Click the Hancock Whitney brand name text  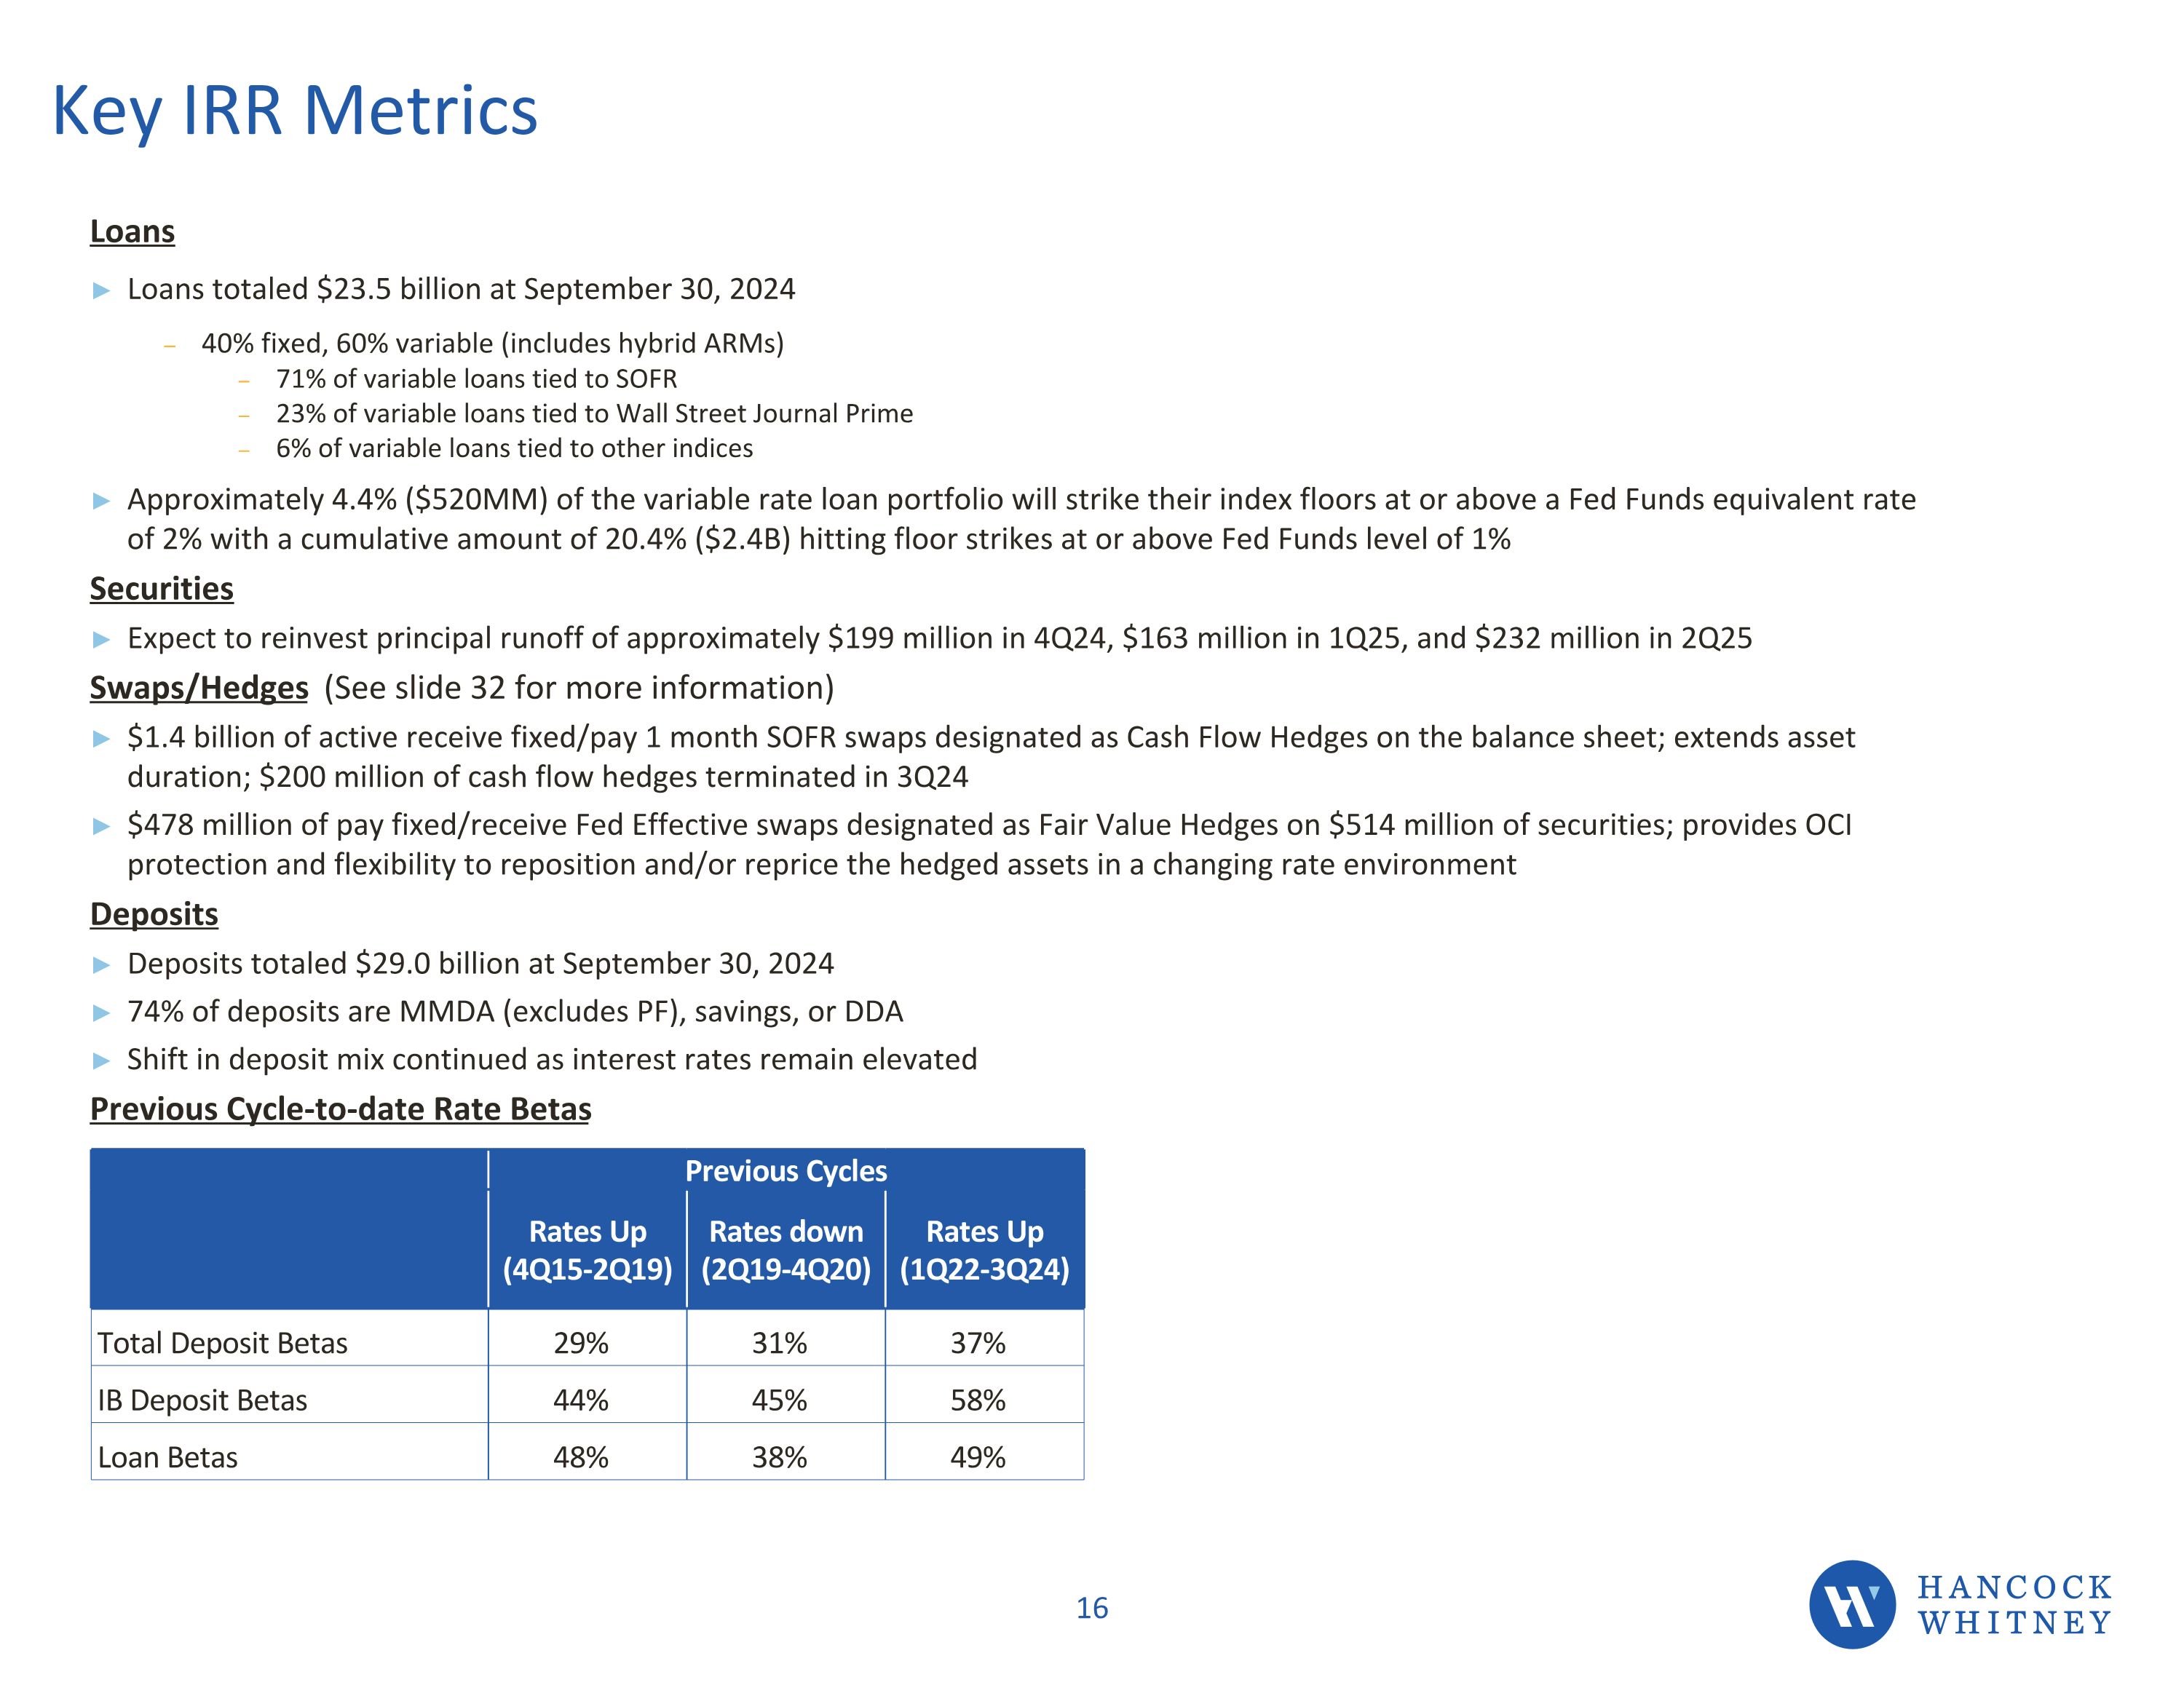pyautogui.click(x=2014, y=1604)
